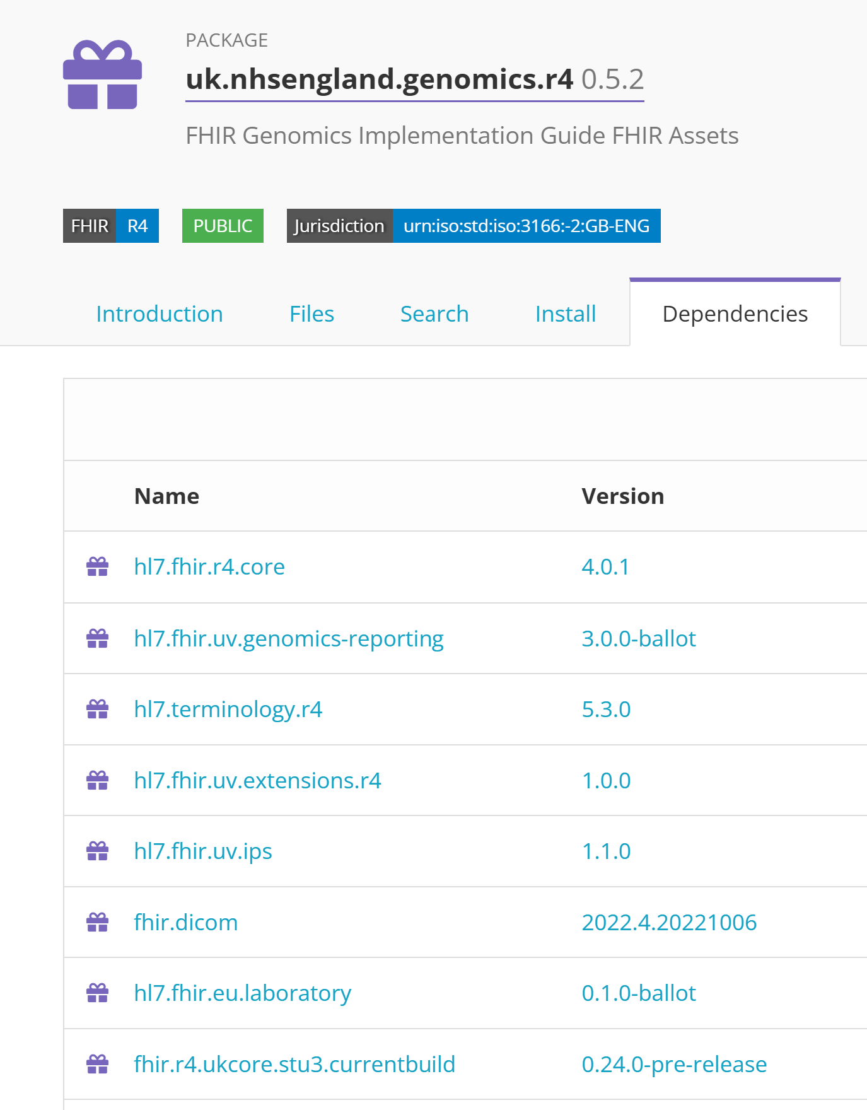Select the Install tab

[566, 314]
